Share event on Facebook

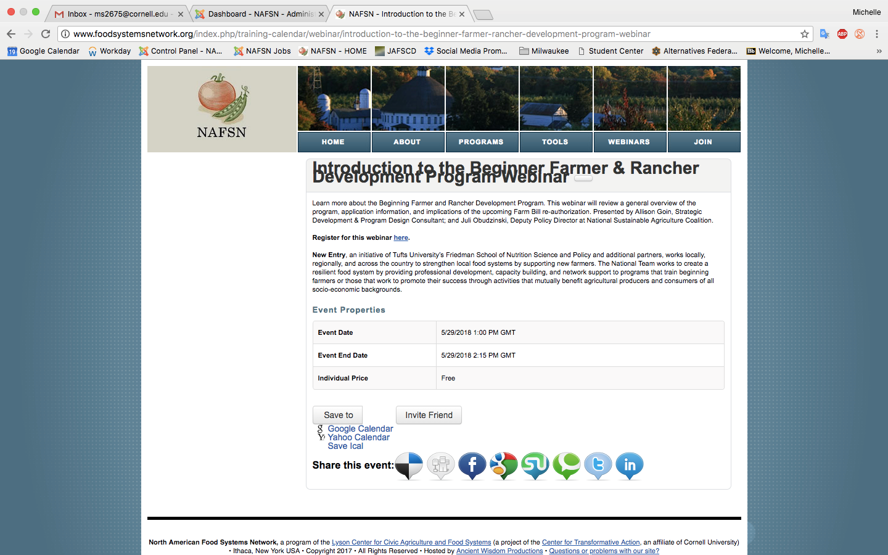472,466
